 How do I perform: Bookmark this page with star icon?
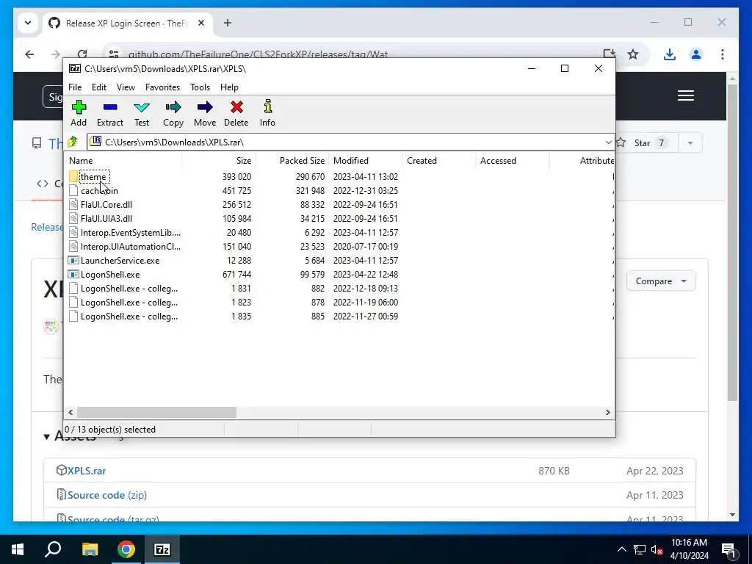(633, 54)
